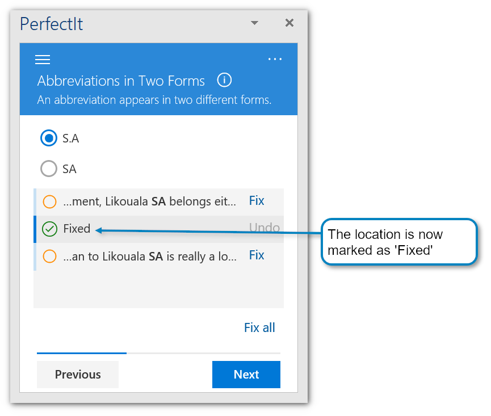Fix the '...ment, Likouala SA belongs' location
Screen dimensions: 491x416
tap(257, 201)
